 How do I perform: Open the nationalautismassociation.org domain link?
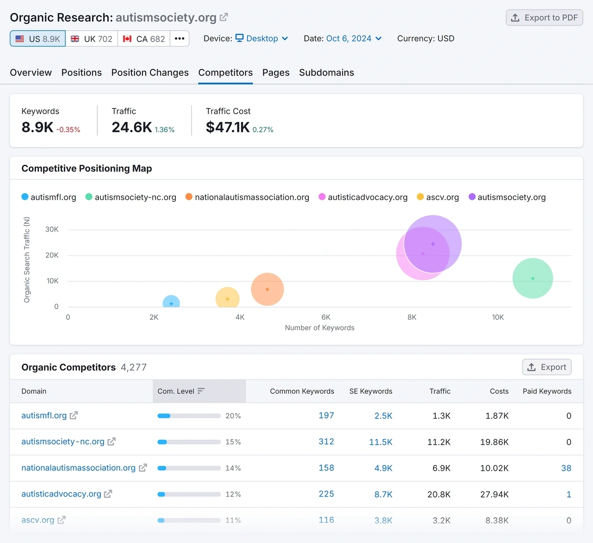[79, 468]
